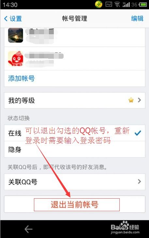The width and height of the screenshot is (149, 238).
Task: Open the 关联QQ号 entry
Action: [74, 182]
